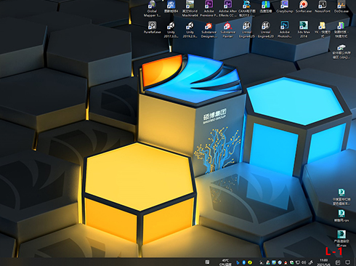Image resolution: width=356 pixels, height=266 pixels.
Task: Open the YC folder shortcut
Action: coord(323,30)
